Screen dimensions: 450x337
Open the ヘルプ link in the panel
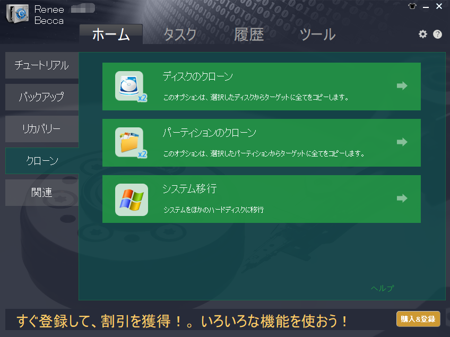(x=382, y=288)
